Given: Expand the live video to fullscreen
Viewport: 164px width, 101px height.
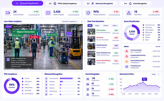Looking at the screenshot, I should (82, 21).
